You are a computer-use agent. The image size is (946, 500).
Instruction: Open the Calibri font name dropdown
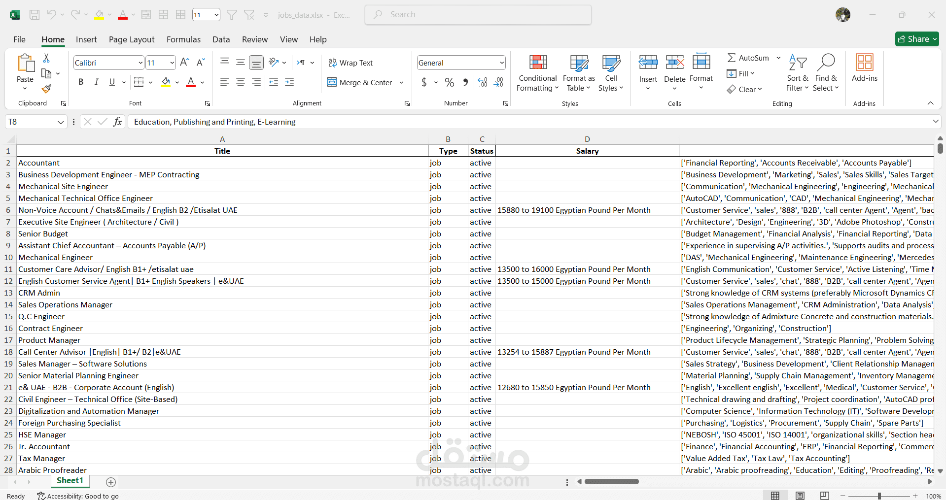[x=140, y=63]
